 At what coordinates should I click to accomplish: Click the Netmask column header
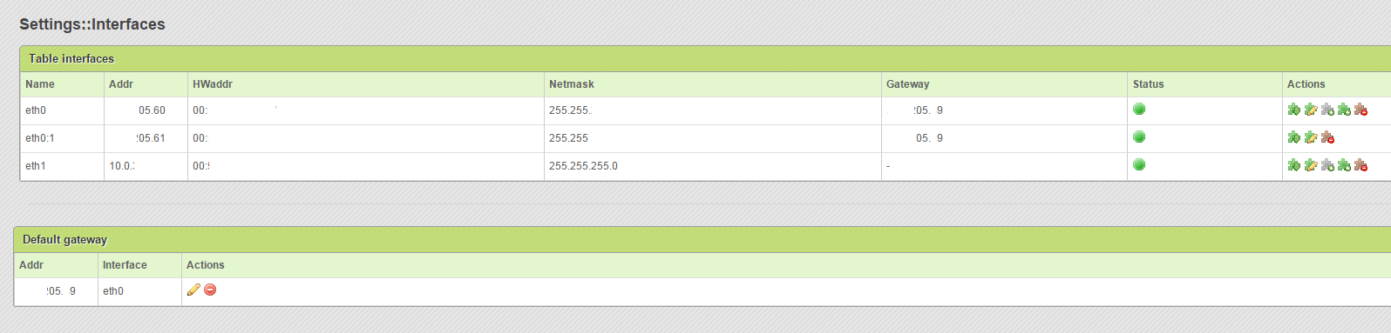point(572,84)
